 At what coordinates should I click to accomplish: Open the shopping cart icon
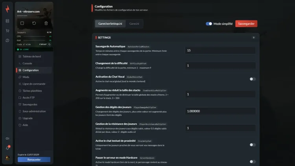point(7,31)
